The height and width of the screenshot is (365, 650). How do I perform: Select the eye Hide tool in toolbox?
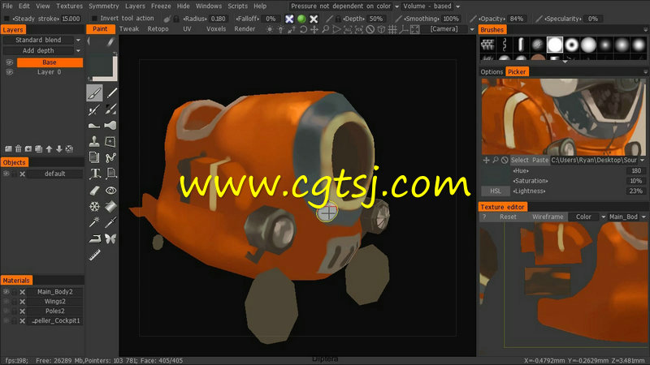click(110, 191)
